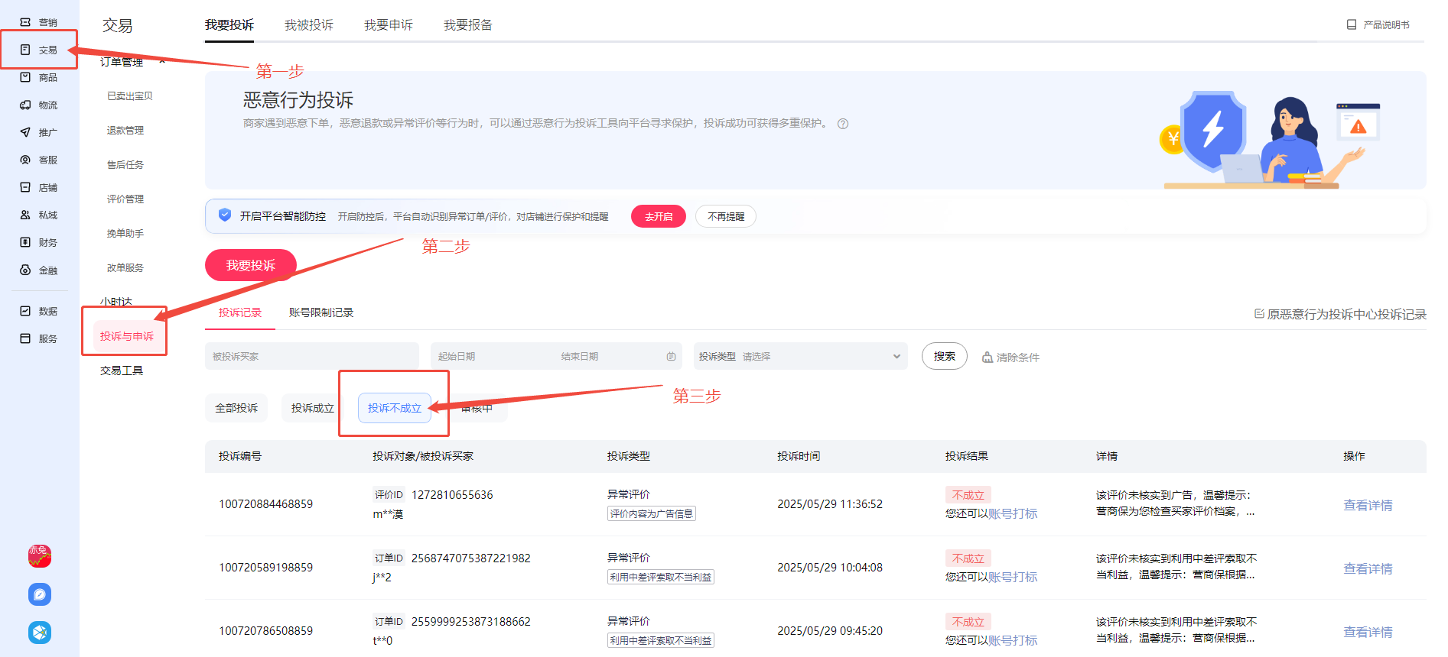Click the 搜索 search button

(x=944, y=356)
